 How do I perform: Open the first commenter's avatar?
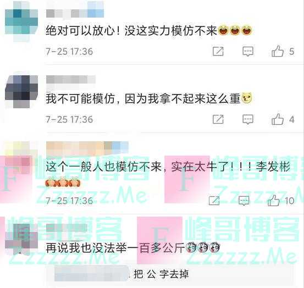click(x=21, y=21)
